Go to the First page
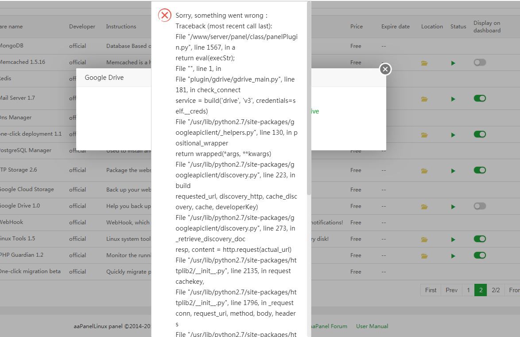Image resolution: width=520 pixels, height=337 pixels. pos(431,290)
